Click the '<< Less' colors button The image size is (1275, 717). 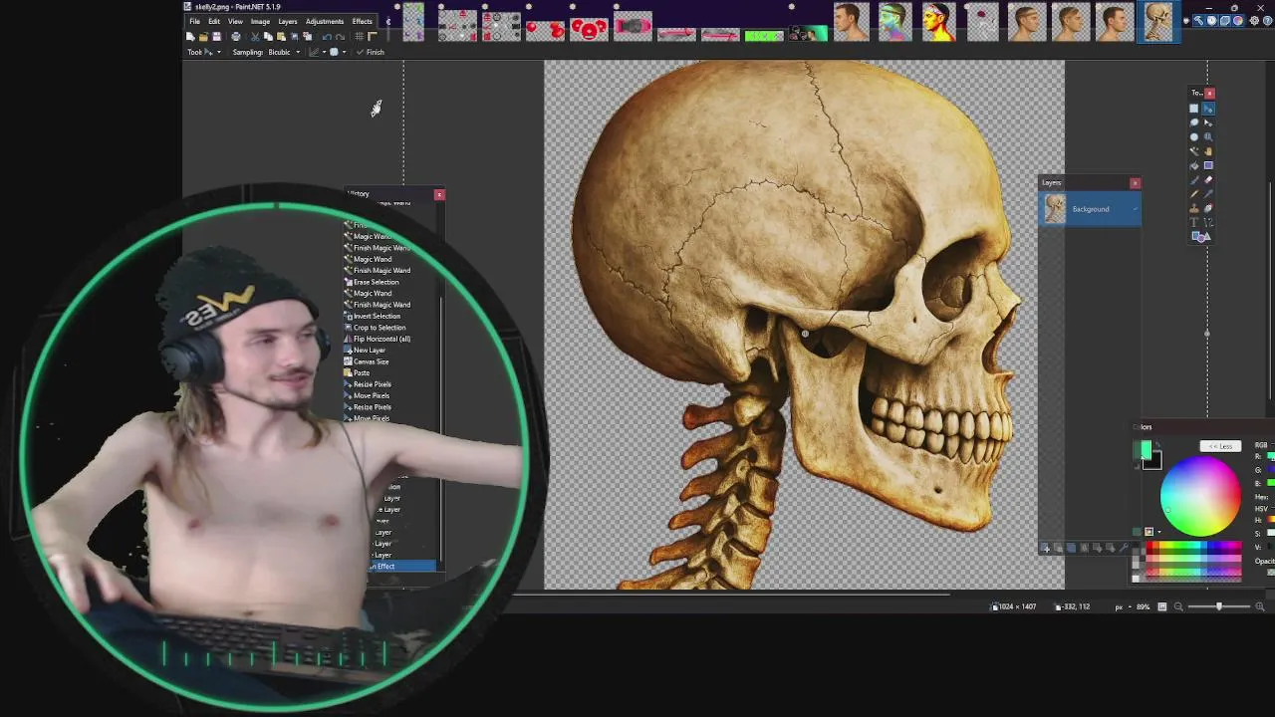pos(1221,446)
